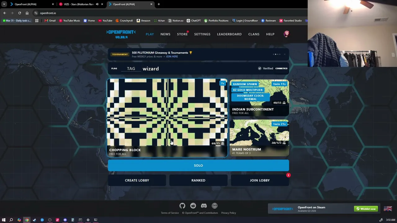Open the Portfolio Positions bookmark
The height and width of the screenshot is (223, 397).
click(x=216, y=21)
